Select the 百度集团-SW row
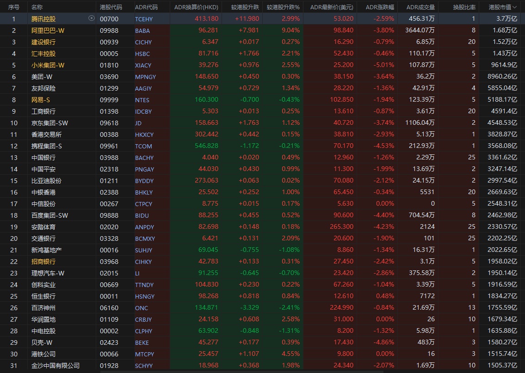The height and width of the screenshot is (373, 525). coord(49,215)
